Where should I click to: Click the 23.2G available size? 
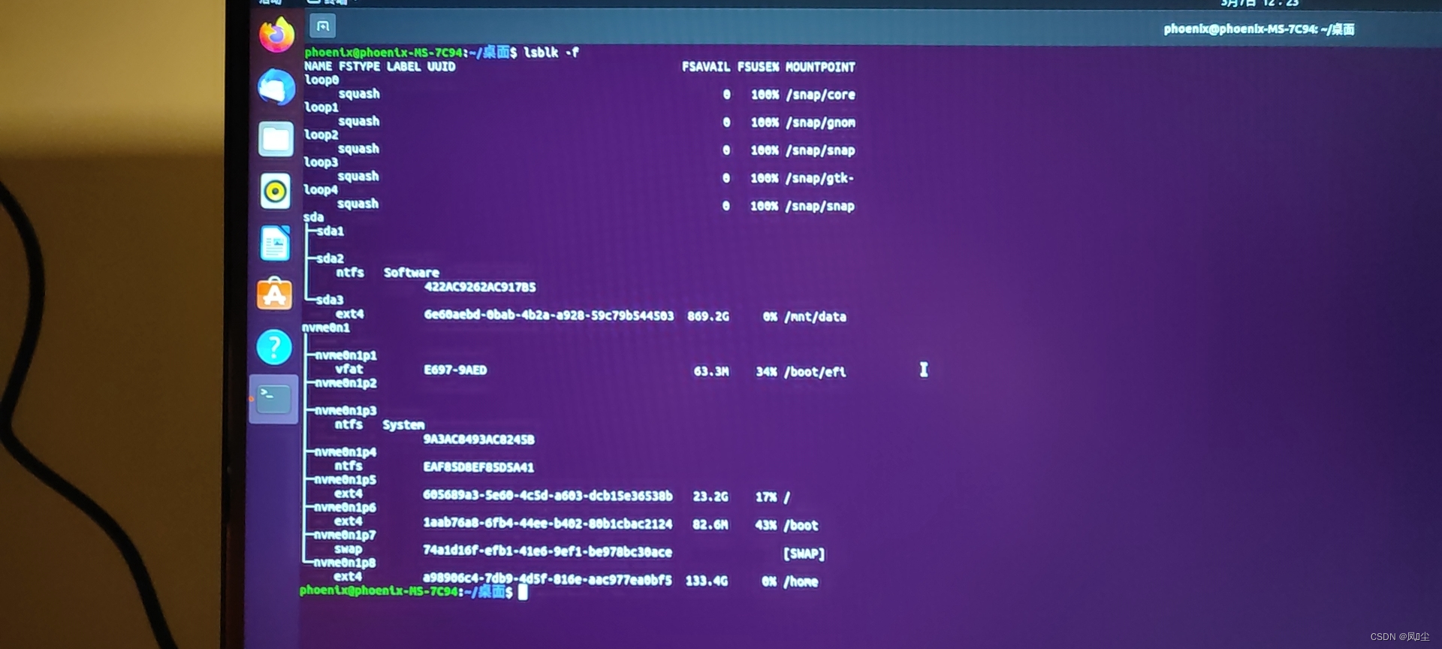tap(710, 497)
